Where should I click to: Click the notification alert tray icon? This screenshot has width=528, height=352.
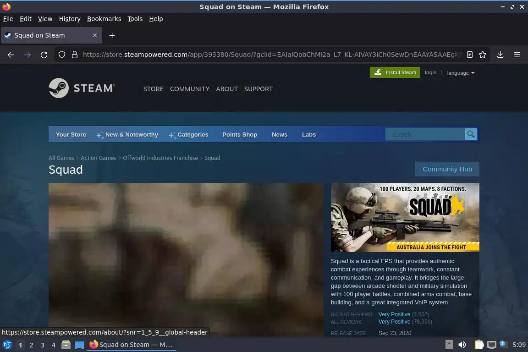coord(502,344)
